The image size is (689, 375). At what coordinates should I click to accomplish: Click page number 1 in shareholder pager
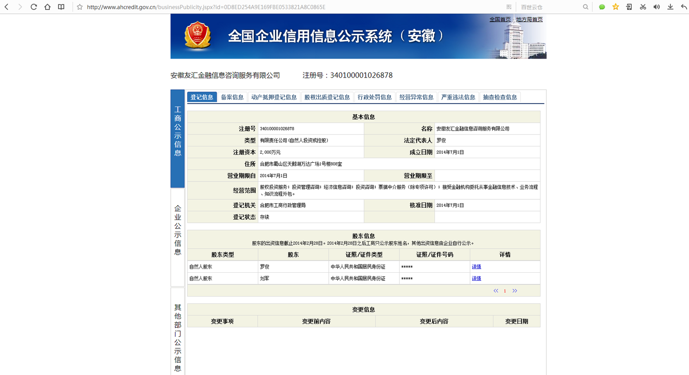(x=505, y=291)
